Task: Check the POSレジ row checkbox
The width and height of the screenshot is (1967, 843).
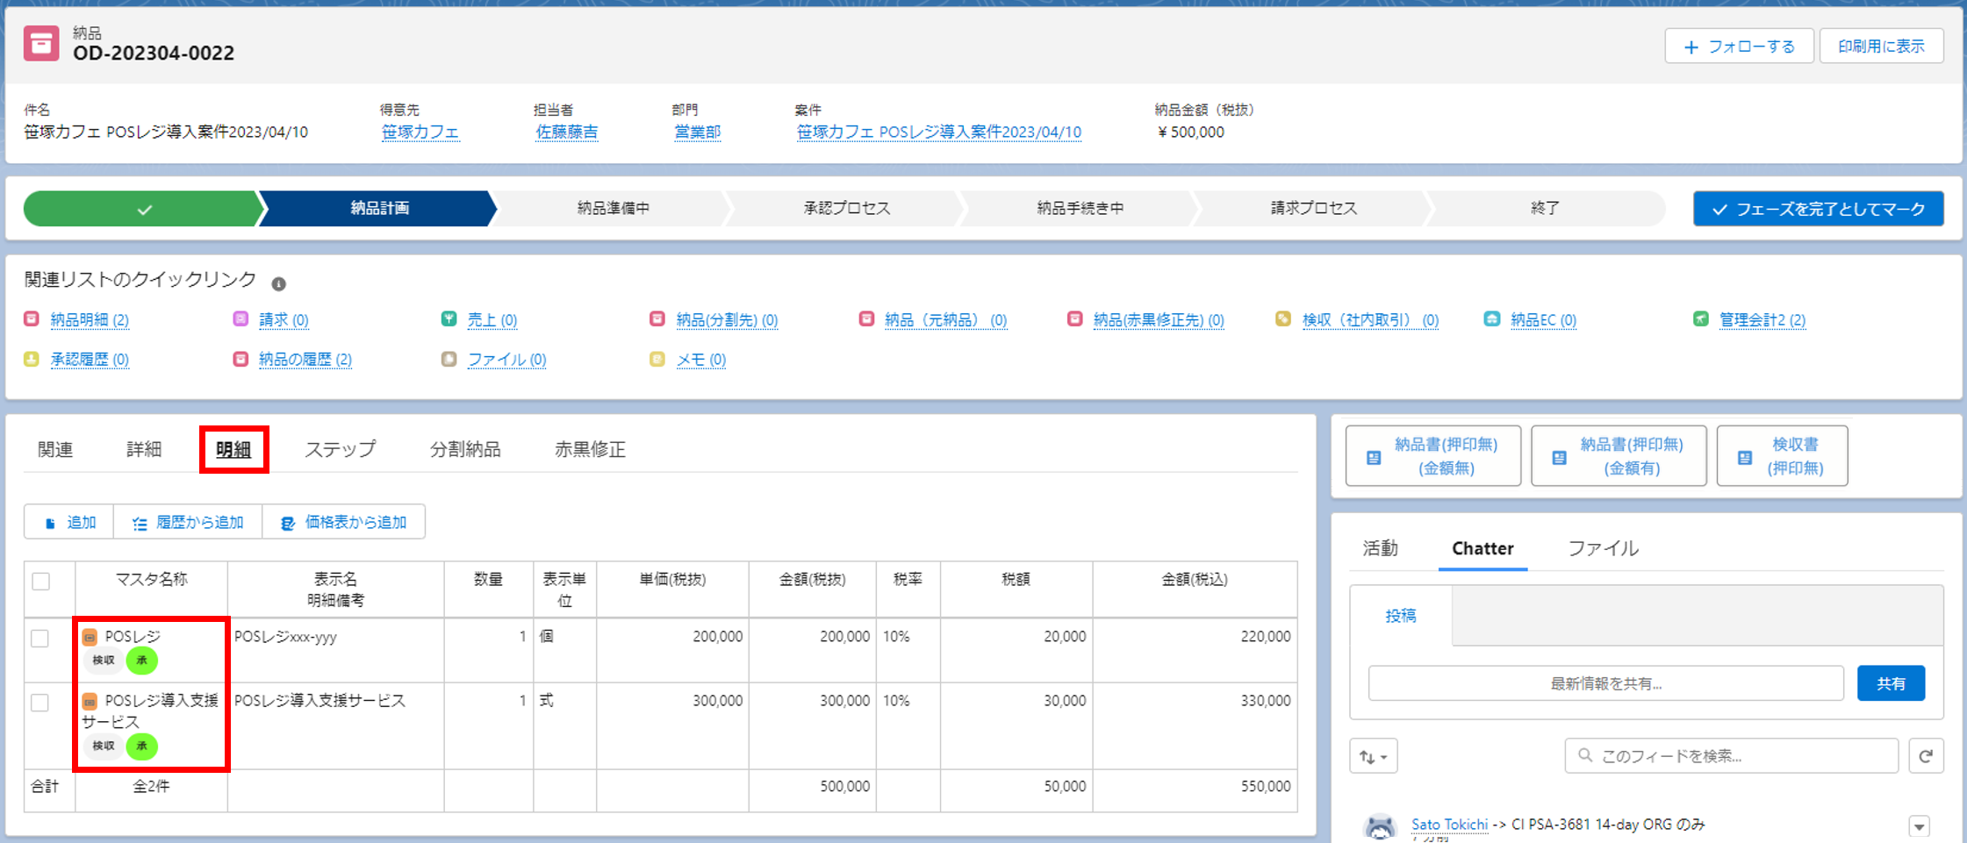Action: click(39, 638)
